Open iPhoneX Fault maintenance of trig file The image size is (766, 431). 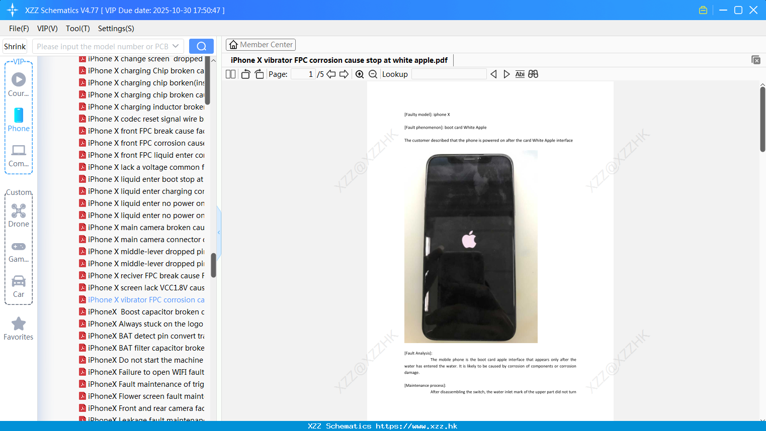click(x=142, y=384)
